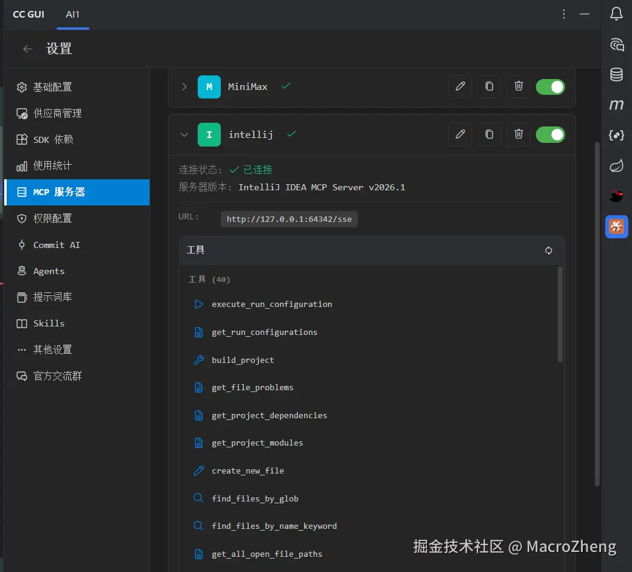Edit the MiniMax server entry
Image resolution: width=632 pixels, height=572 pixels.
click(460, 86)
